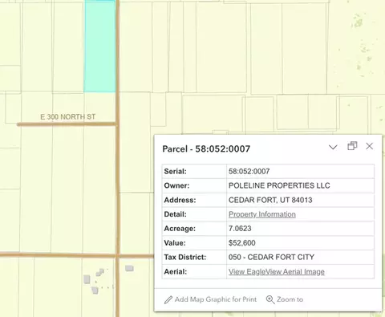385x317 pixels.
Task: Click the parcel directly left of cyan parcel
Action: point(68,47)
